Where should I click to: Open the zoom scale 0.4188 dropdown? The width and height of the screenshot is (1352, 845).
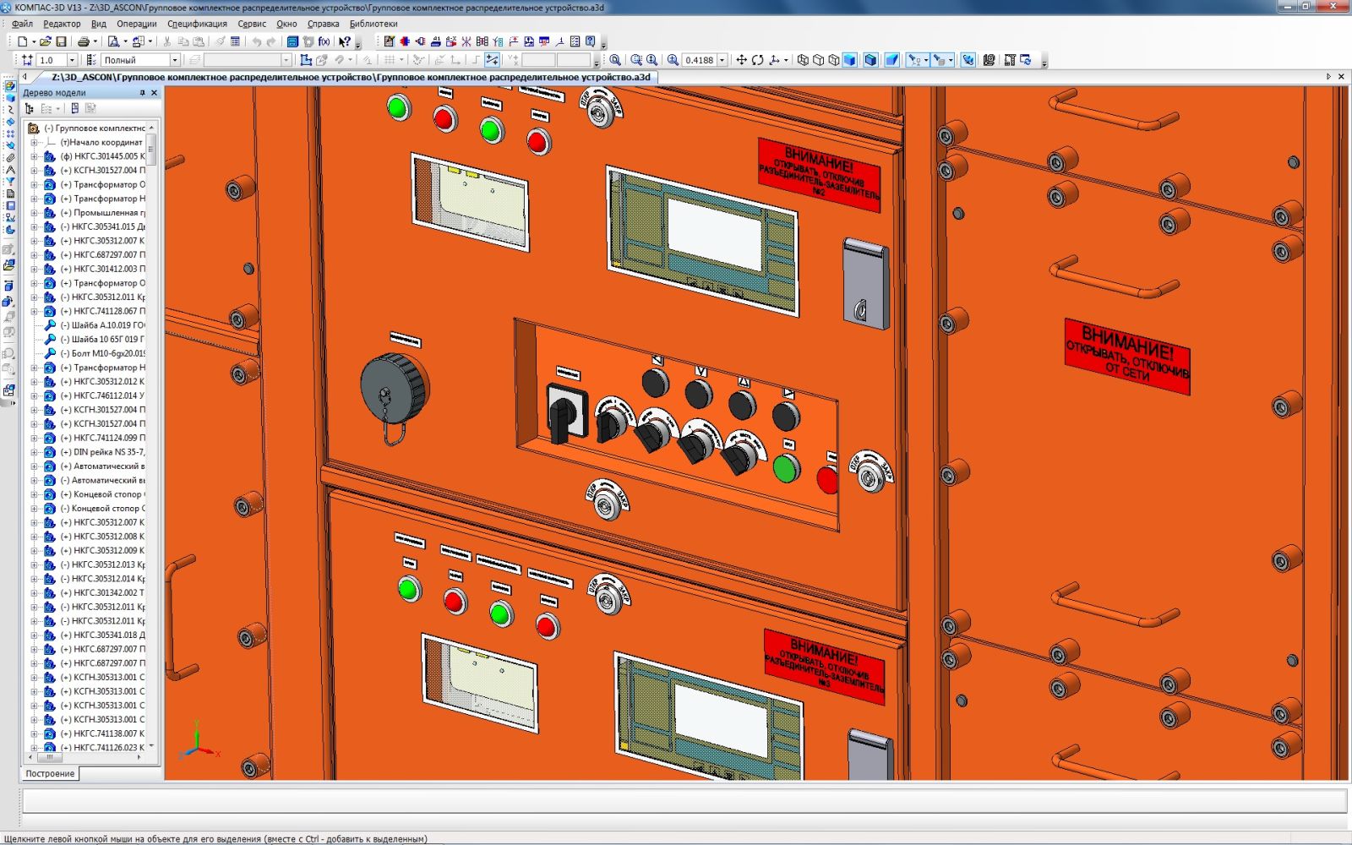[722, 60]
